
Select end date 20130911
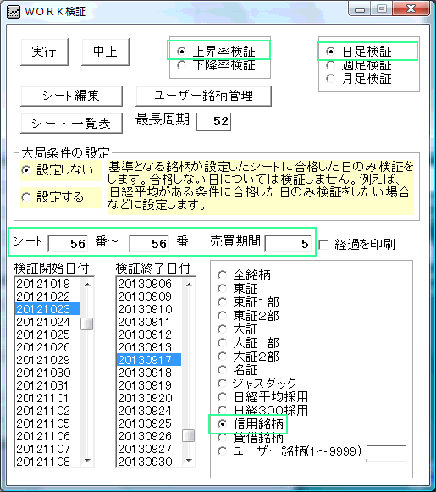pyautogui.click(x=149, y=322)
